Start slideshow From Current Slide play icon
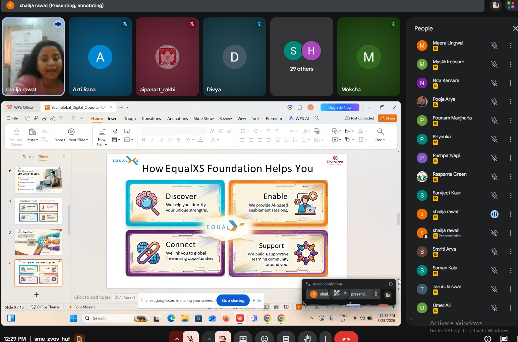The width and height of the screenshot is (518, 342). click(x=71, y=132)
